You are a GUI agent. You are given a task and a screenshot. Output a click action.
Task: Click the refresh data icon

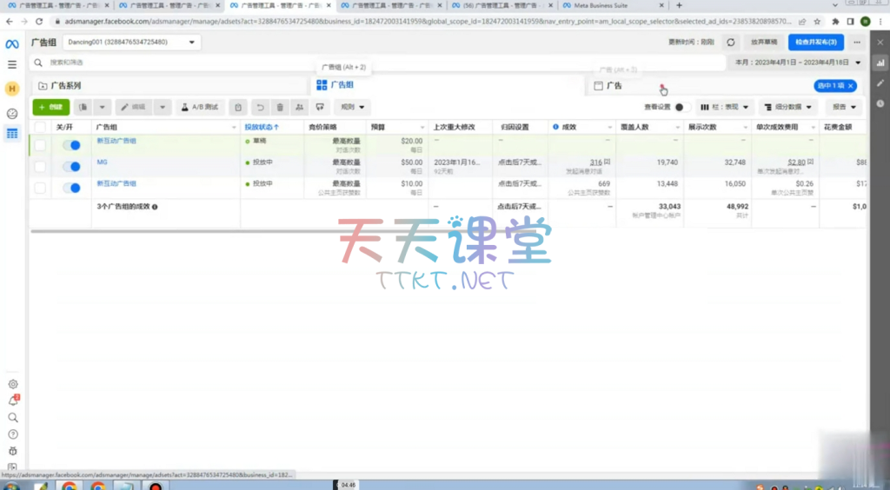click(731, 42)
